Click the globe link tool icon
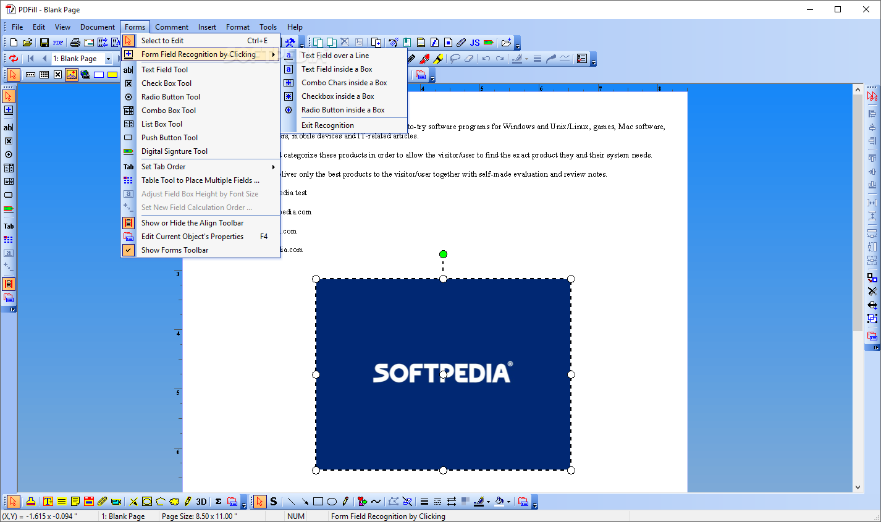The width and height of the screenshot is (881, 522). click(x=85, y=75)
